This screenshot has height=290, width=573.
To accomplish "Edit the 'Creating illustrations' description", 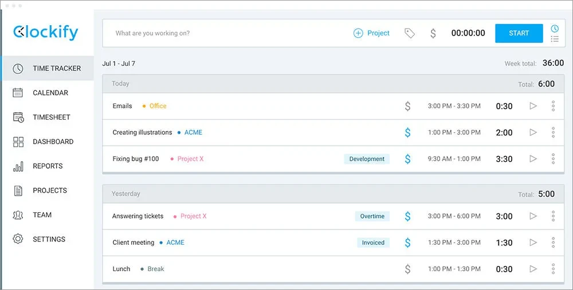I will pos(142,132).
